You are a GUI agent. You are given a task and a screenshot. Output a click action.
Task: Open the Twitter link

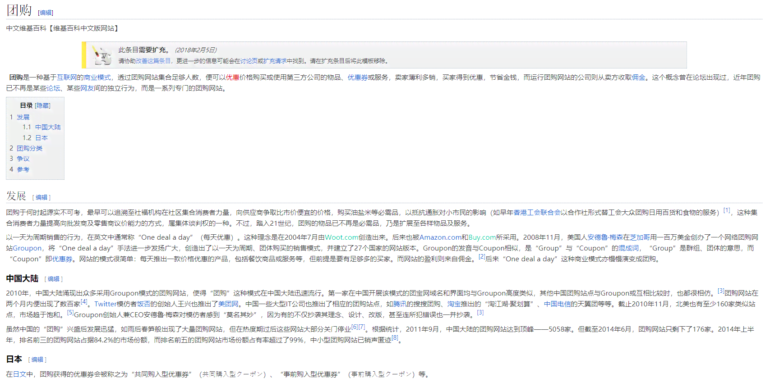106,304
